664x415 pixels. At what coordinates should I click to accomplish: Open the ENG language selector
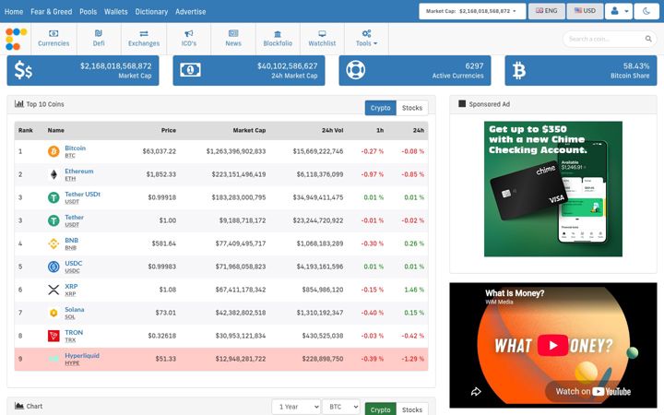(x=546, y=11)
